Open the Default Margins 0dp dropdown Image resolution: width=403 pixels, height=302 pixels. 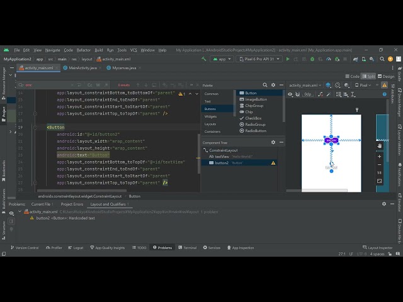(x=308, y=94)
